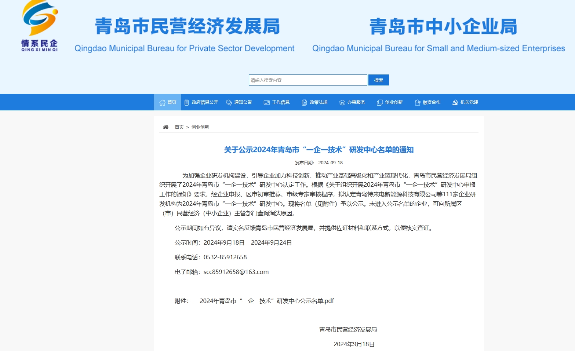Click the 政策法规 papers icon
The height and width of the screenshot is (351, 575).
(x=304, y=103)
